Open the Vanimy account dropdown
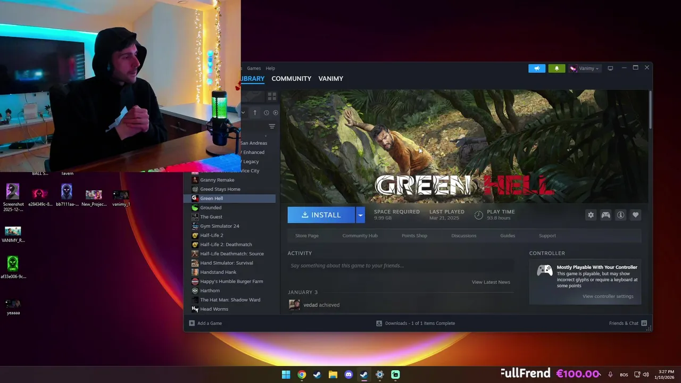Image resolution: width=681 pixels, height=383 pixels. (x=584, y=68)
